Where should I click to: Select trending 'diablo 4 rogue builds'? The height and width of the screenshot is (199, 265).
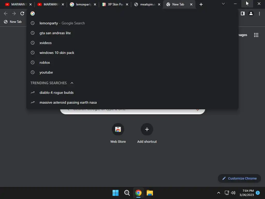(132, 93)
